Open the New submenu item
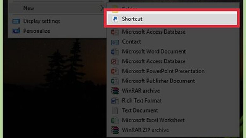Image resolution: width=246 pixels, height=138 pixels. [57, 8]
